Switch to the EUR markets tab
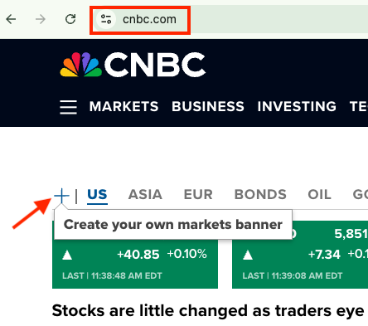The image size is (368, 326). pyautogui.click(x=198, y=194)
